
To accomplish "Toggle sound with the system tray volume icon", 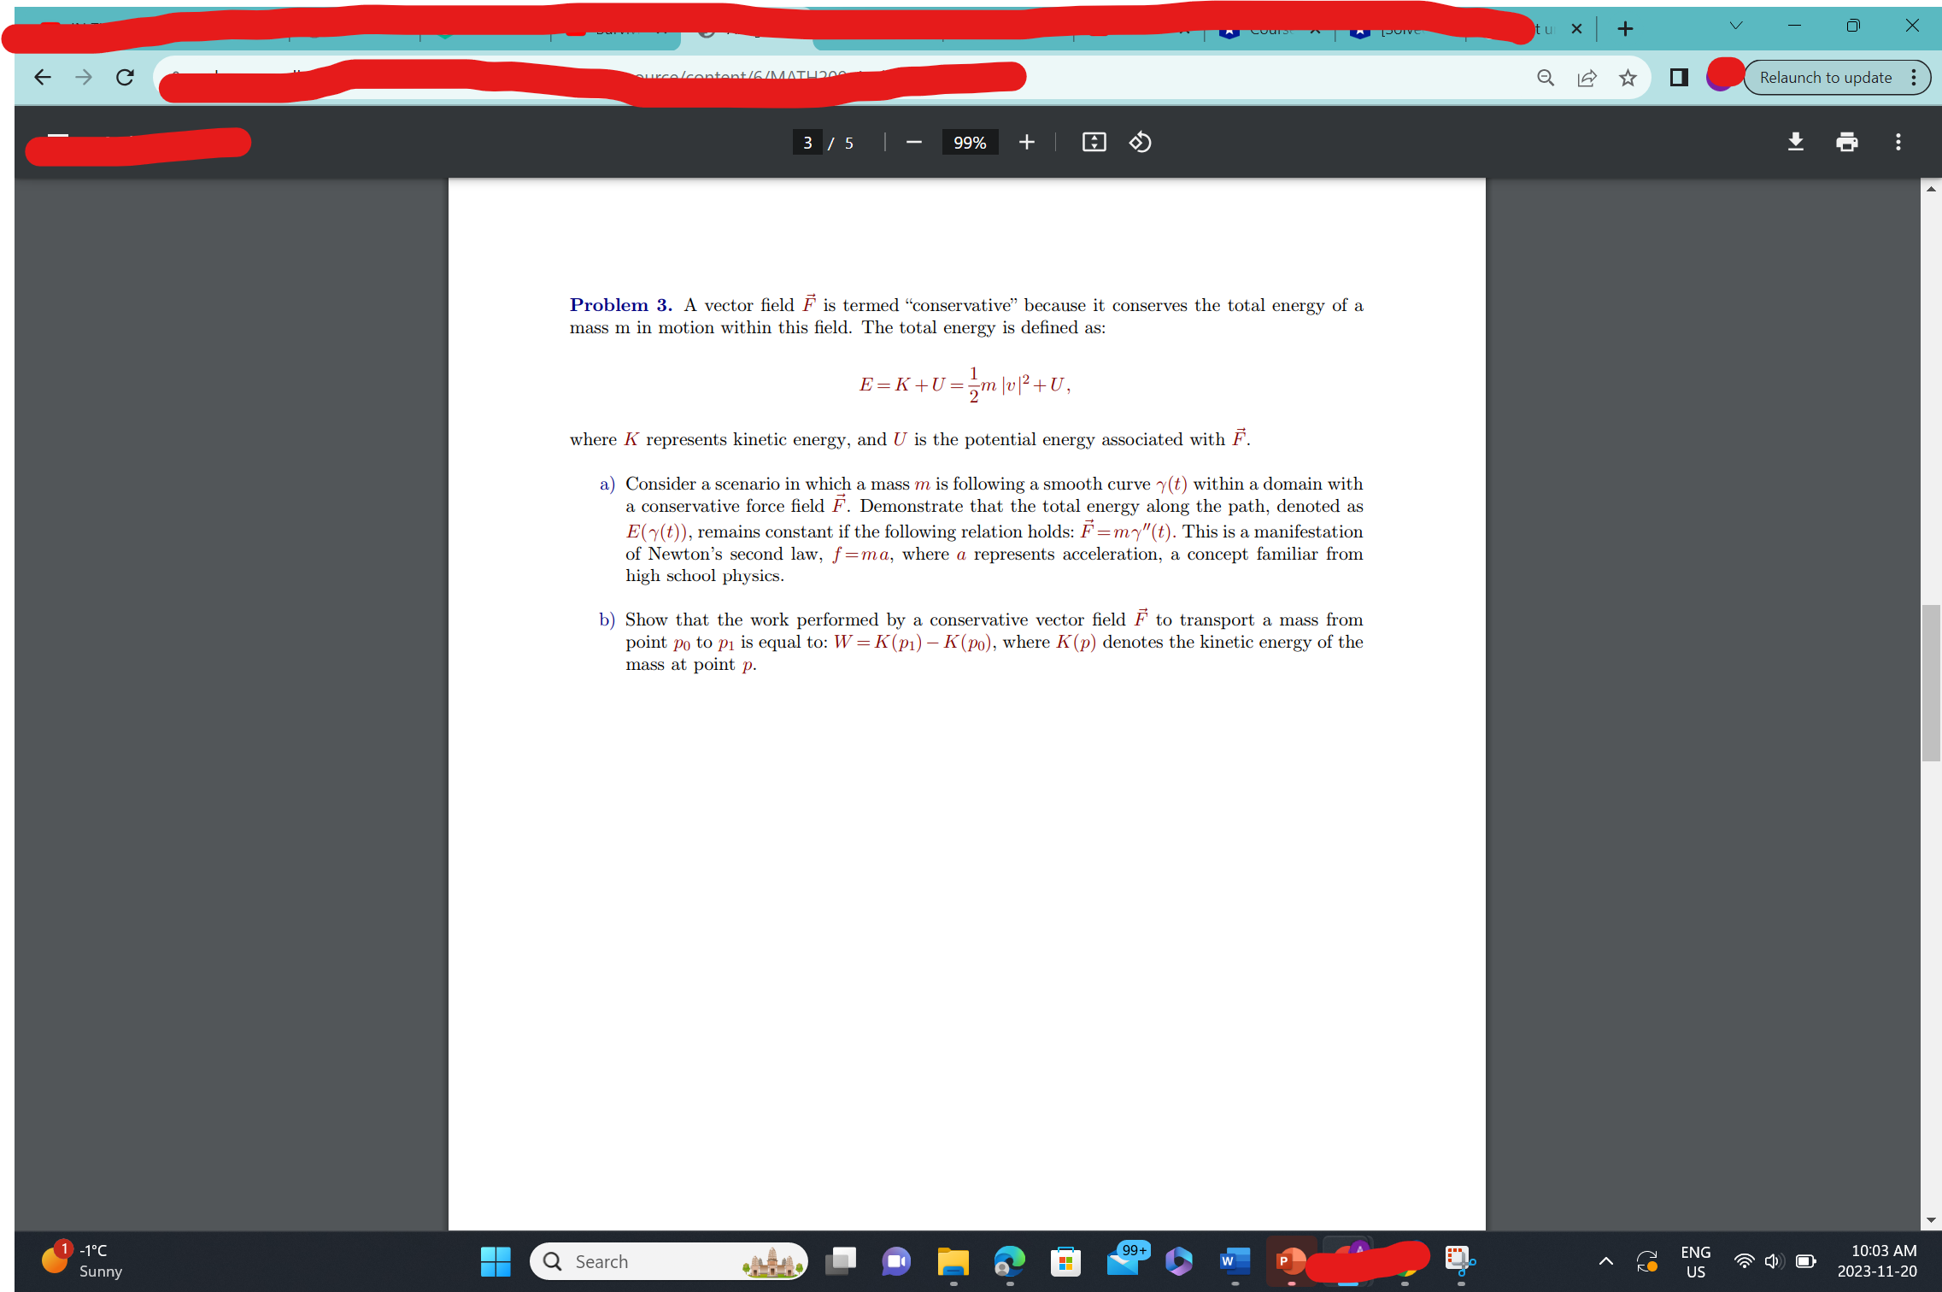I will [1771, 1261].
